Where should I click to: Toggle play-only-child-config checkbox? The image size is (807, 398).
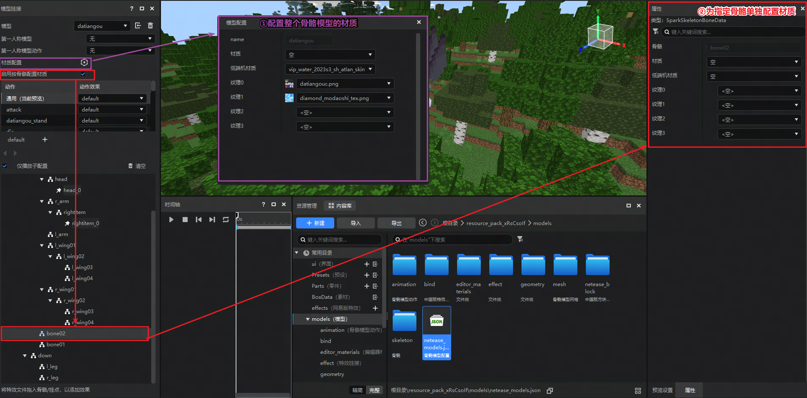click(x=5, y=166)
